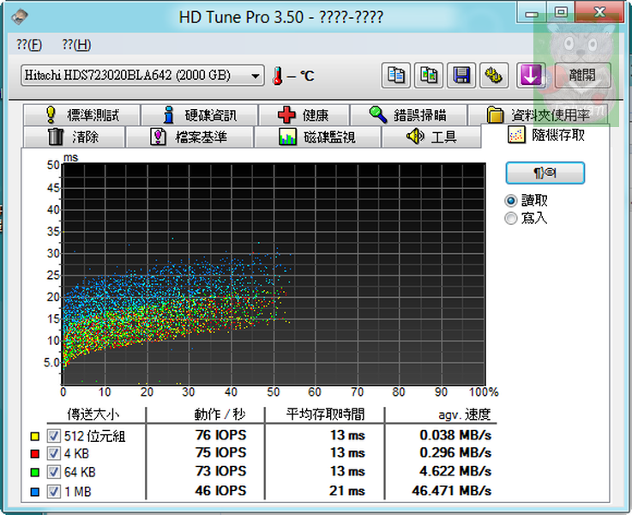
Task: Select the 寫入 radio button
Action: (x=512, y=218)
